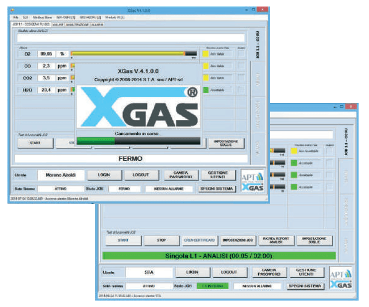Click SPEGNI SISTEMA in the back window
The height and width of the screenshot is (307, 369).
click(x=305, y=286)
